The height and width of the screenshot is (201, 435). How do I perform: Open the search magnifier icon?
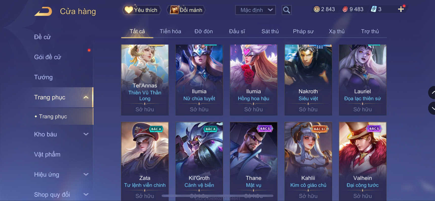coord(286,10)
